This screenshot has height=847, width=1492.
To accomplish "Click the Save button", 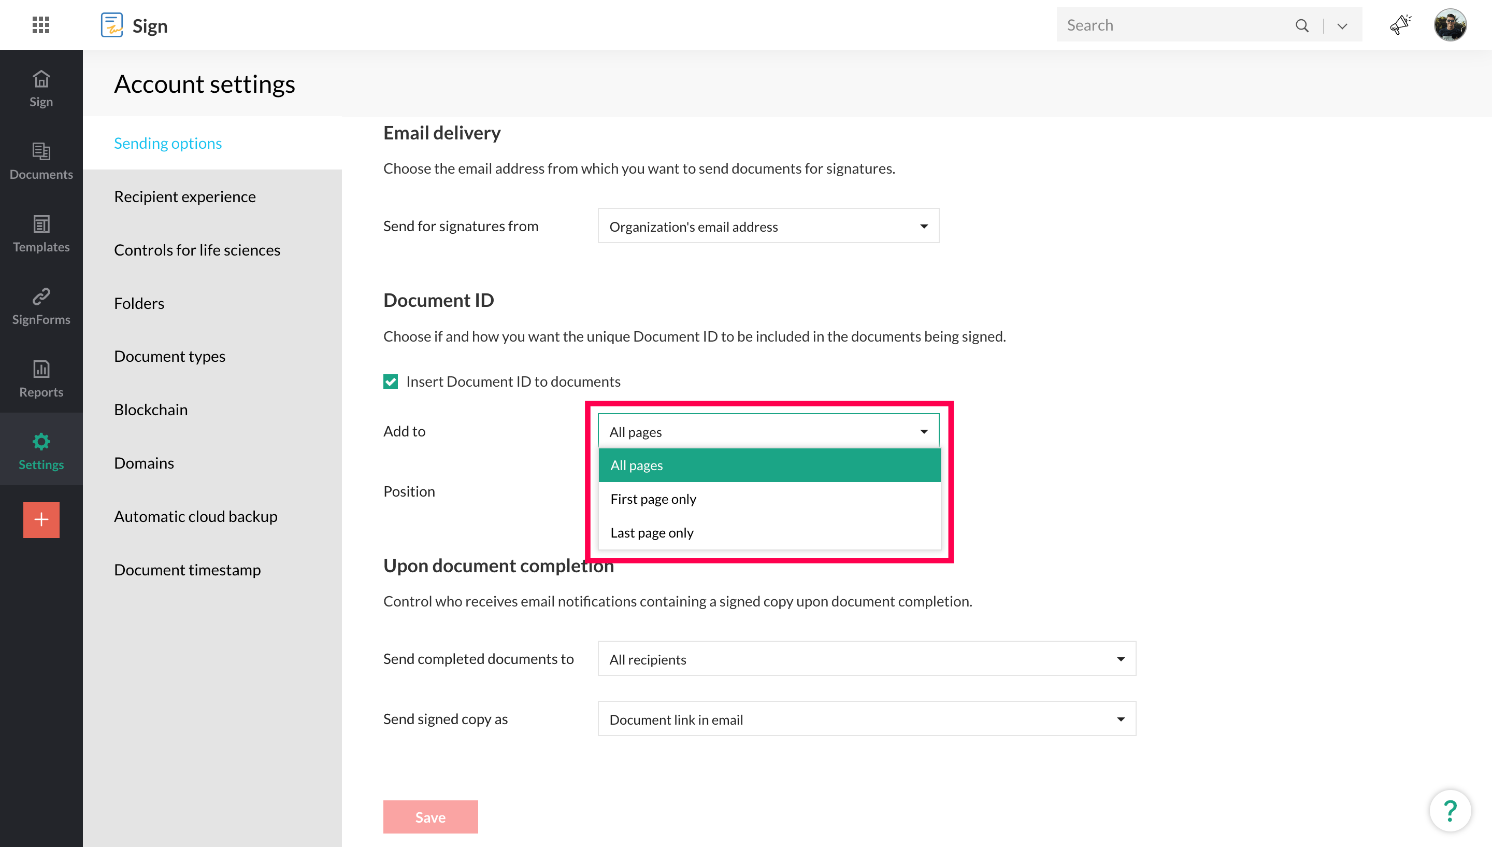I will pos(430,817).
